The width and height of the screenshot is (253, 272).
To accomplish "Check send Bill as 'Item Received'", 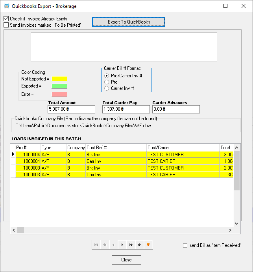I will pos(185,246).
